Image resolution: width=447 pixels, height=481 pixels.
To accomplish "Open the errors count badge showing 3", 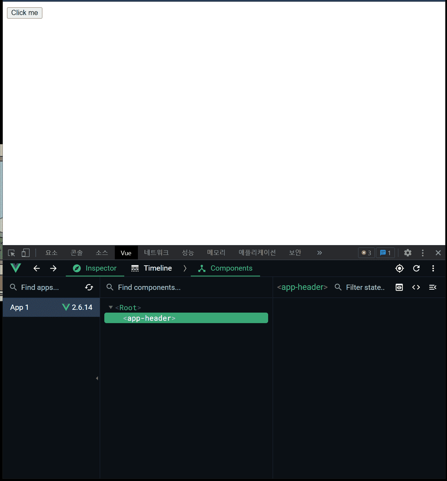I will [366, 253].
